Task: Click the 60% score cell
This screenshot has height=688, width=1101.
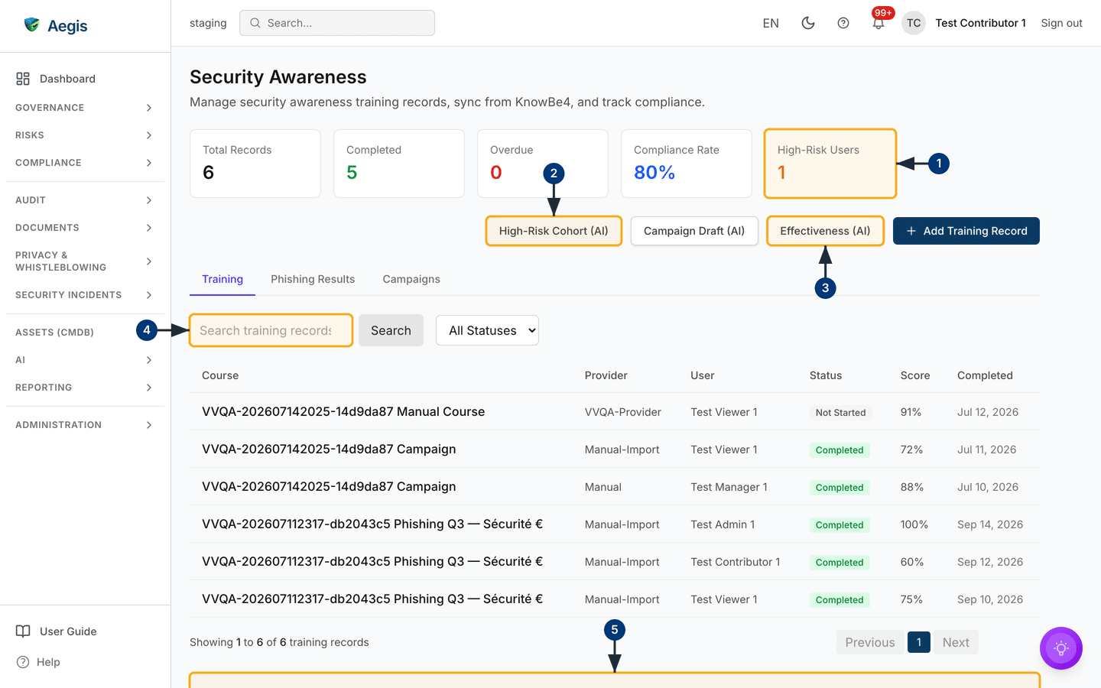Action: [x=912, y=562]
